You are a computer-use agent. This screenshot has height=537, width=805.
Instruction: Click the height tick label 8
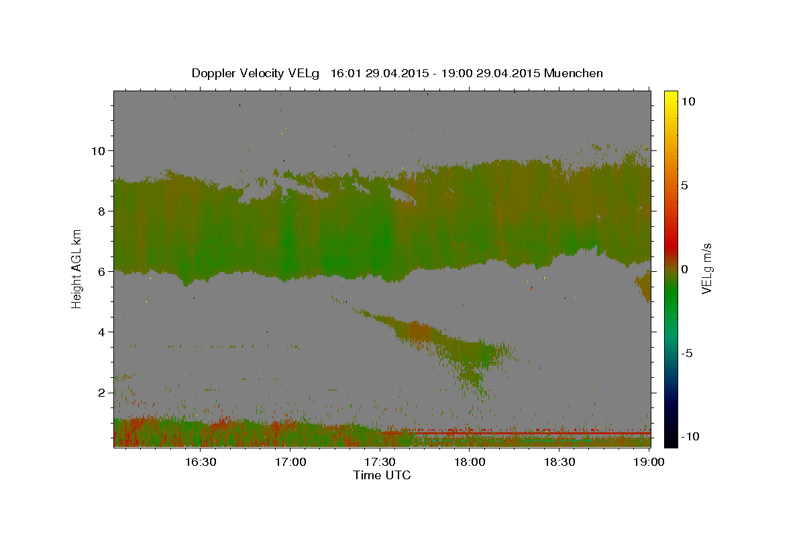click(x=103, y=211)
